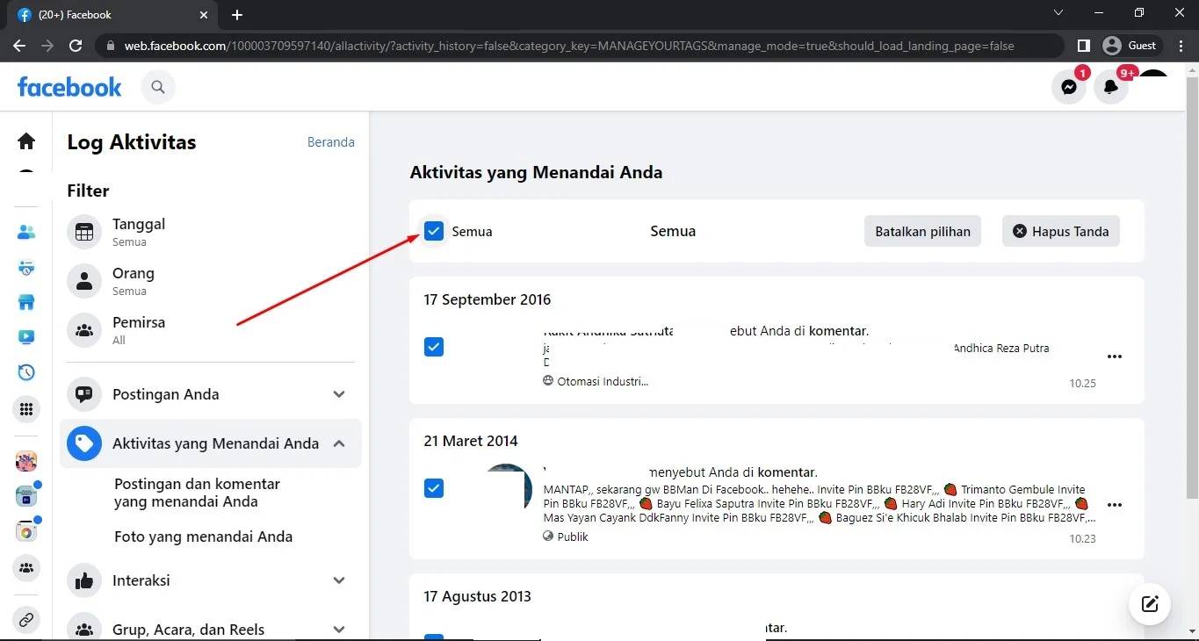Viewport: 1199px width, 641px height.
Task: Go to Home via the house icon
Action: click(x=26, y=140)
